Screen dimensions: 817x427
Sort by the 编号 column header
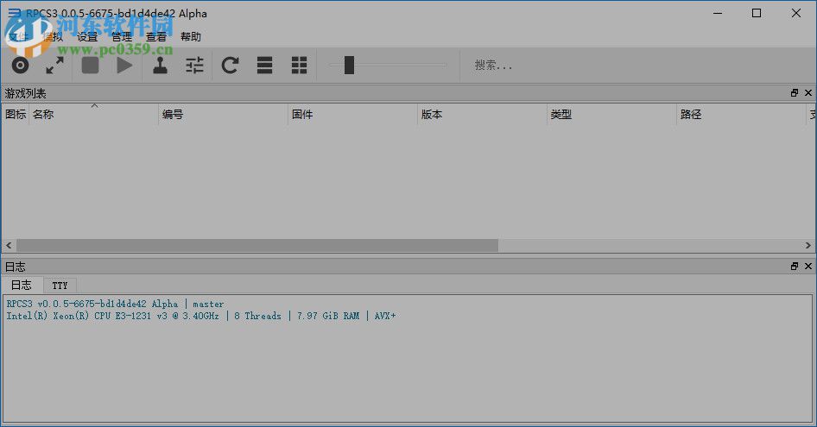coord(223,115)
